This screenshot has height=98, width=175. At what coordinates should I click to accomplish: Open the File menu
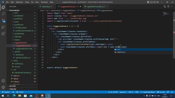7,2
